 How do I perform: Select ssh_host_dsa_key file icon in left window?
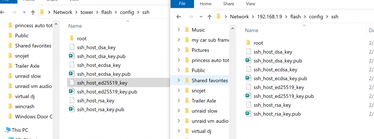click(72, 47)
